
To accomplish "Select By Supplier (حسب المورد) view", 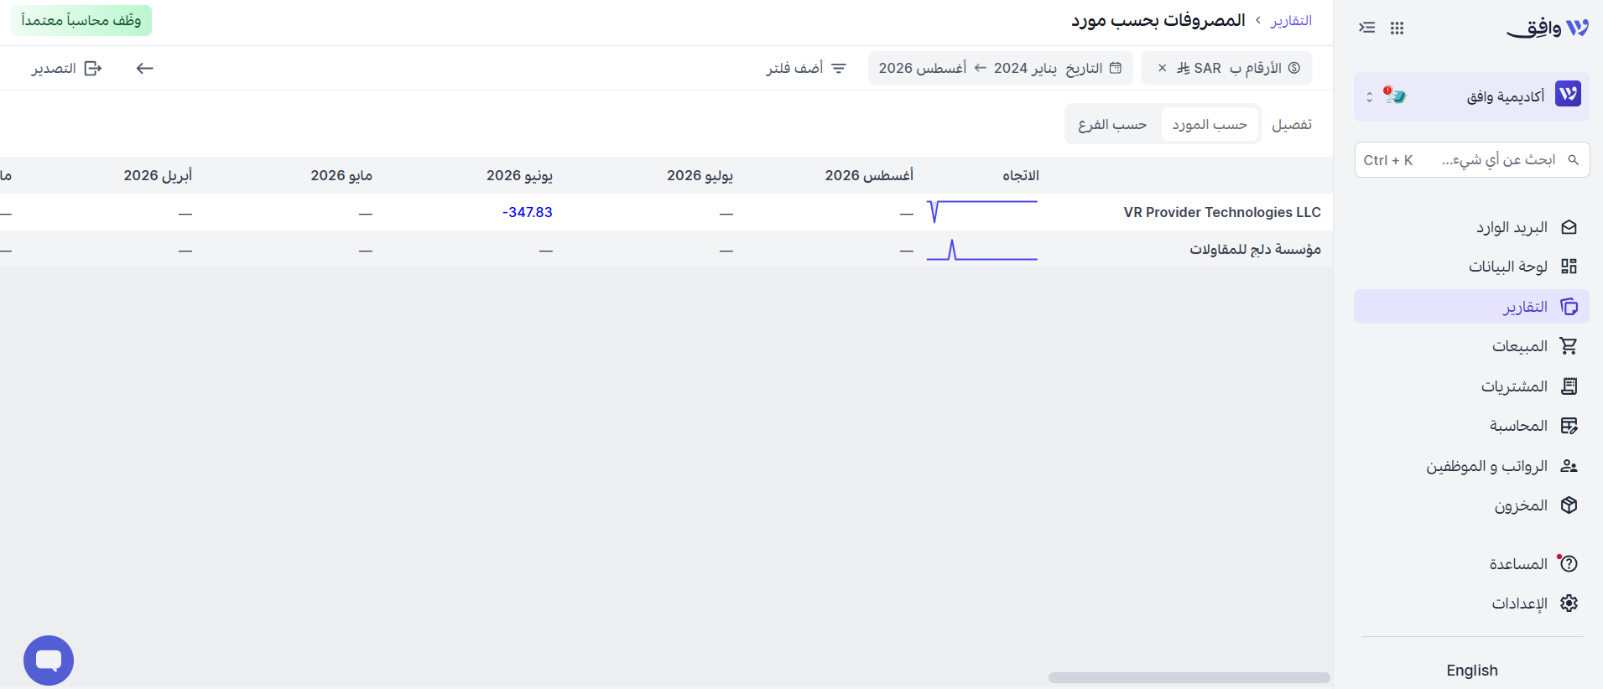I will [x=1210, y=125].
